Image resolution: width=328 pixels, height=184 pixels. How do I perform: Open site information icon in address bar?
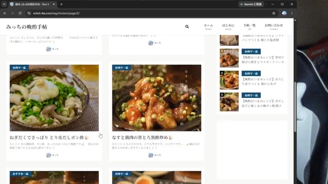[x=29, y=13]
